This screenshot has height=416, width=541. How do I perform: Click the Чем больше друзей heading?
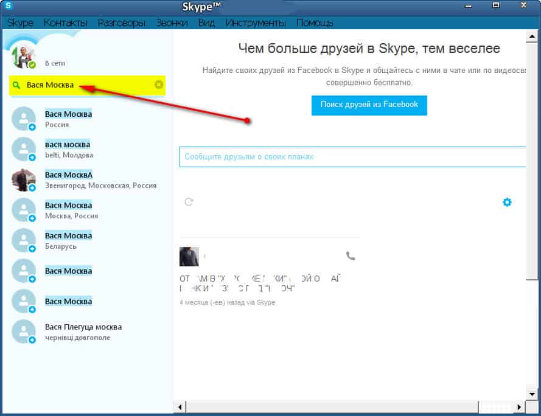[x=369, y=48]
